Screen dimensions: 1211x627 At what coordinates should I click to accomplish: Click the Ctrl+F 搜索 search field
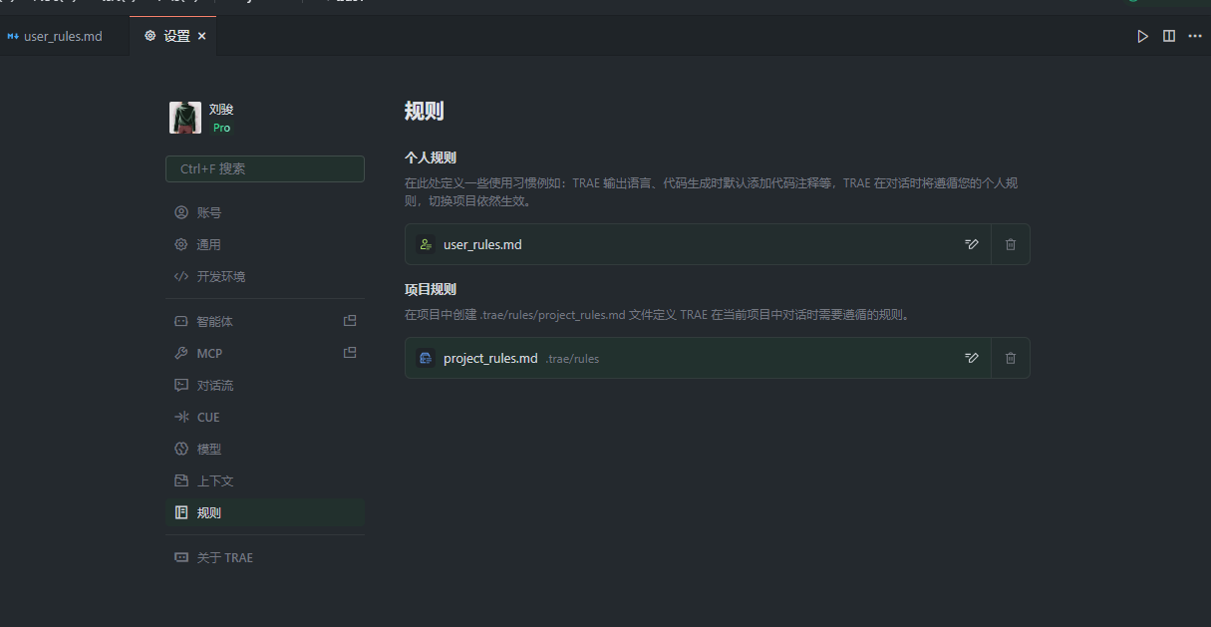[x=265, y=169]
